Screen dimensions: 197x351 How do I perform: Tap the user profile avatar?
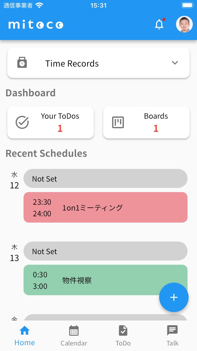[184, 24]
